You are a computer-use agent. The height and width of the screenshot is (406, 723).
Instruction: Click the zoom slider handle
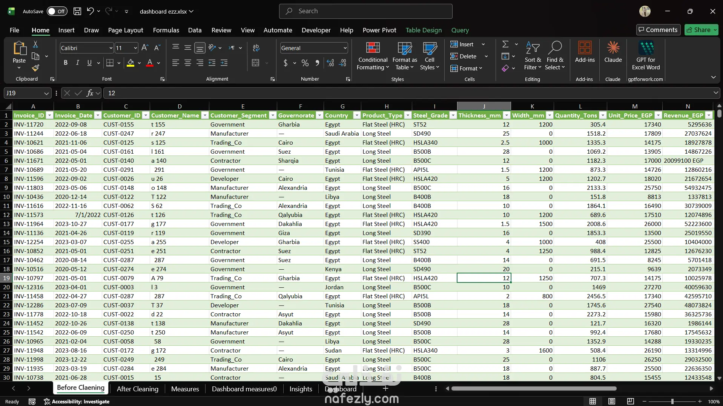coord(672,401)
